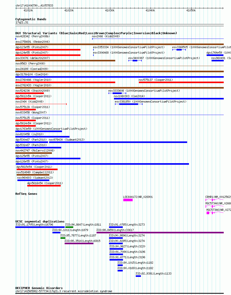This screenshot has height=295, width=231.
Task: Click %ID:90.9627|Length:3220 label
Action: 127,247
